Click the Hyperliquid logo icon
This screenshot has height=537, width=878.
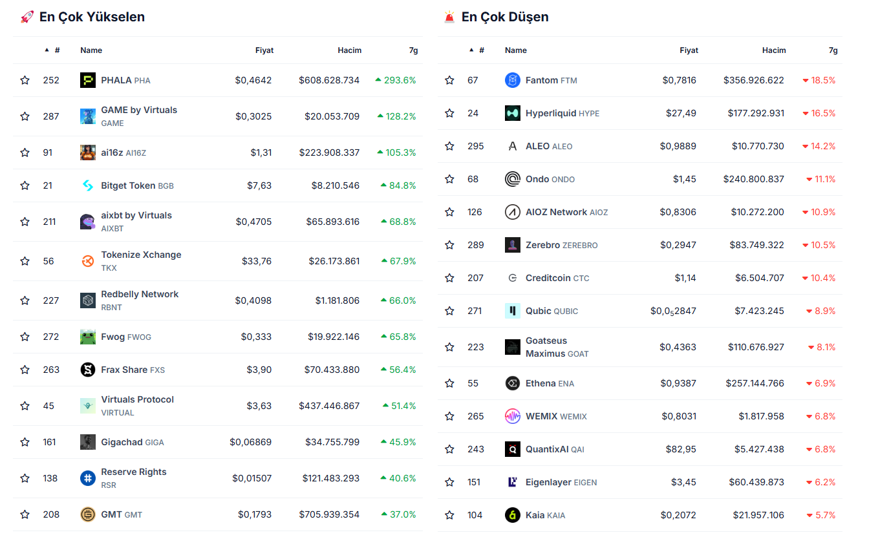(512, 113)
